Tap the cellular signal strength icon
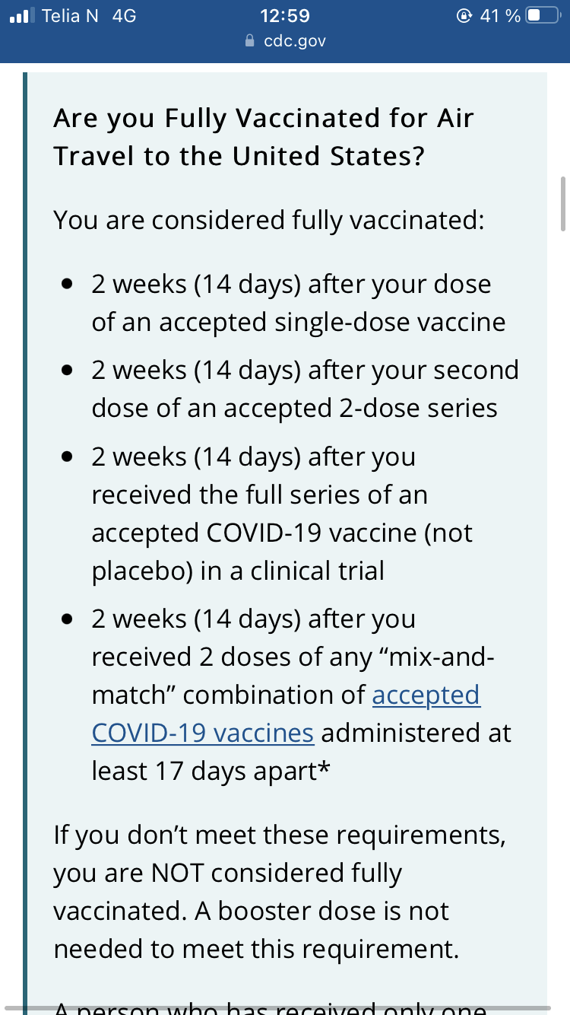 (23, 16)
